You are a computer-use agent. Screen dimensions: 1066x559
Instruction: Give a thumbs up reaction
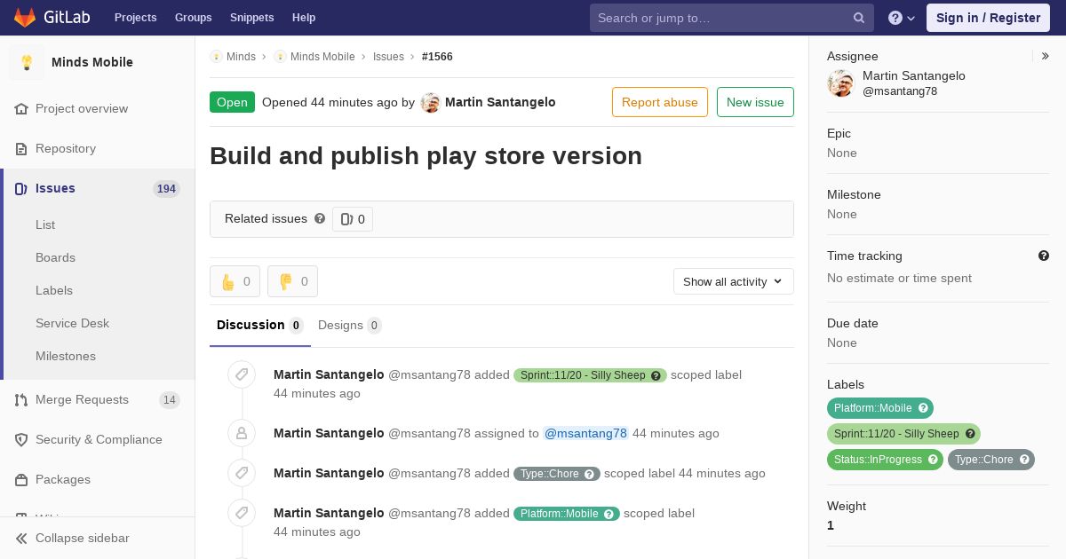[x=235, y=281]
